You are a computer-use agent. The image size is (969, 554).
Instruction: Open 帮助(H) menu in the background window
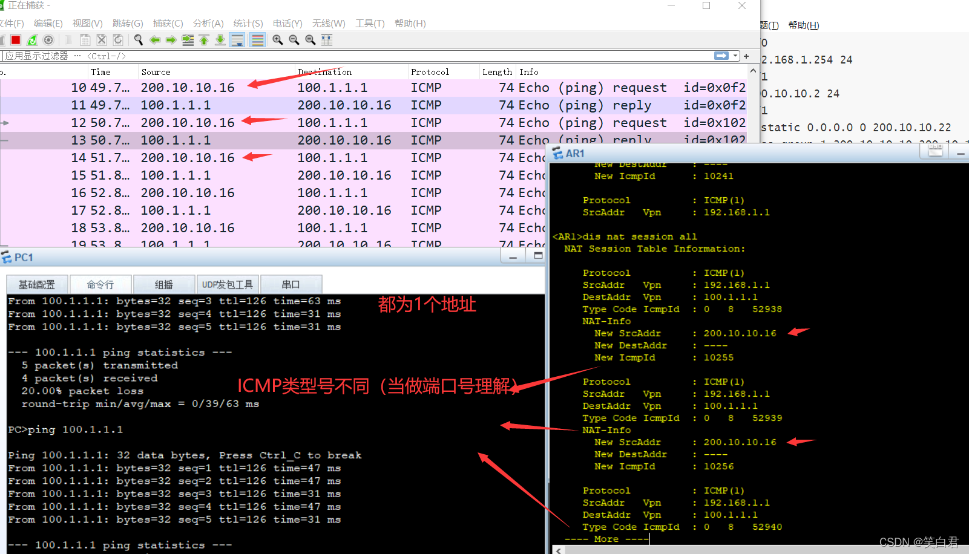click(804, 25)
